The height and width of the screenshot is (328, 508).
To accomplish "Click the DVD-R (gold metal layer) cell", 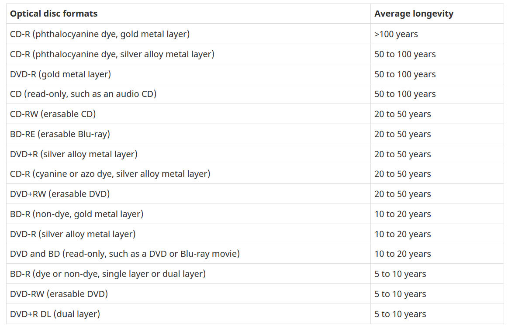I will tap(60, 74).
